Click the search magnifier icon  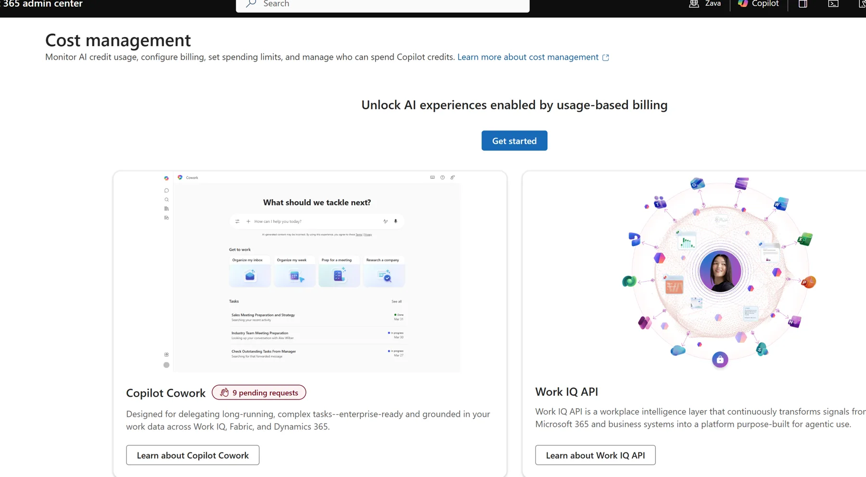tap(251, 3)
